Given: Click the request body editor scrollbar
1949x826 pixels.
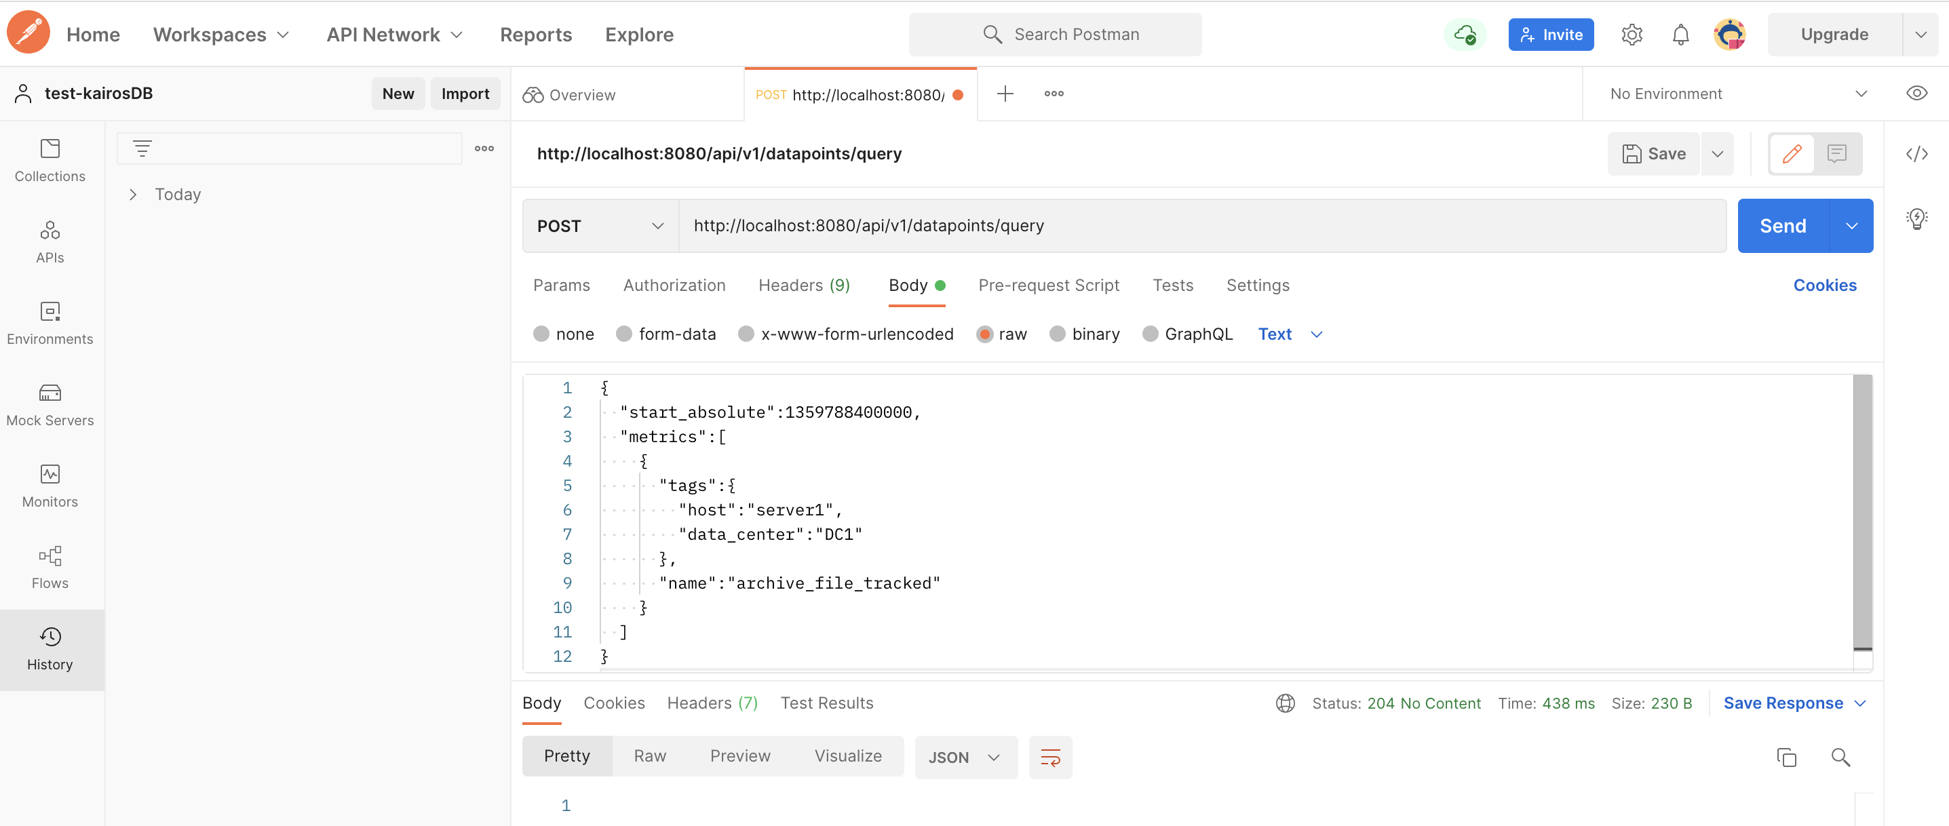Looking at the screenshot, I should coord(1862,511).
